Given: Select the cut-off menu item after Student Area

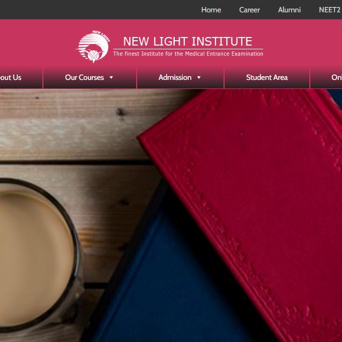Looking at the screenshot, I should coord(337,77).
